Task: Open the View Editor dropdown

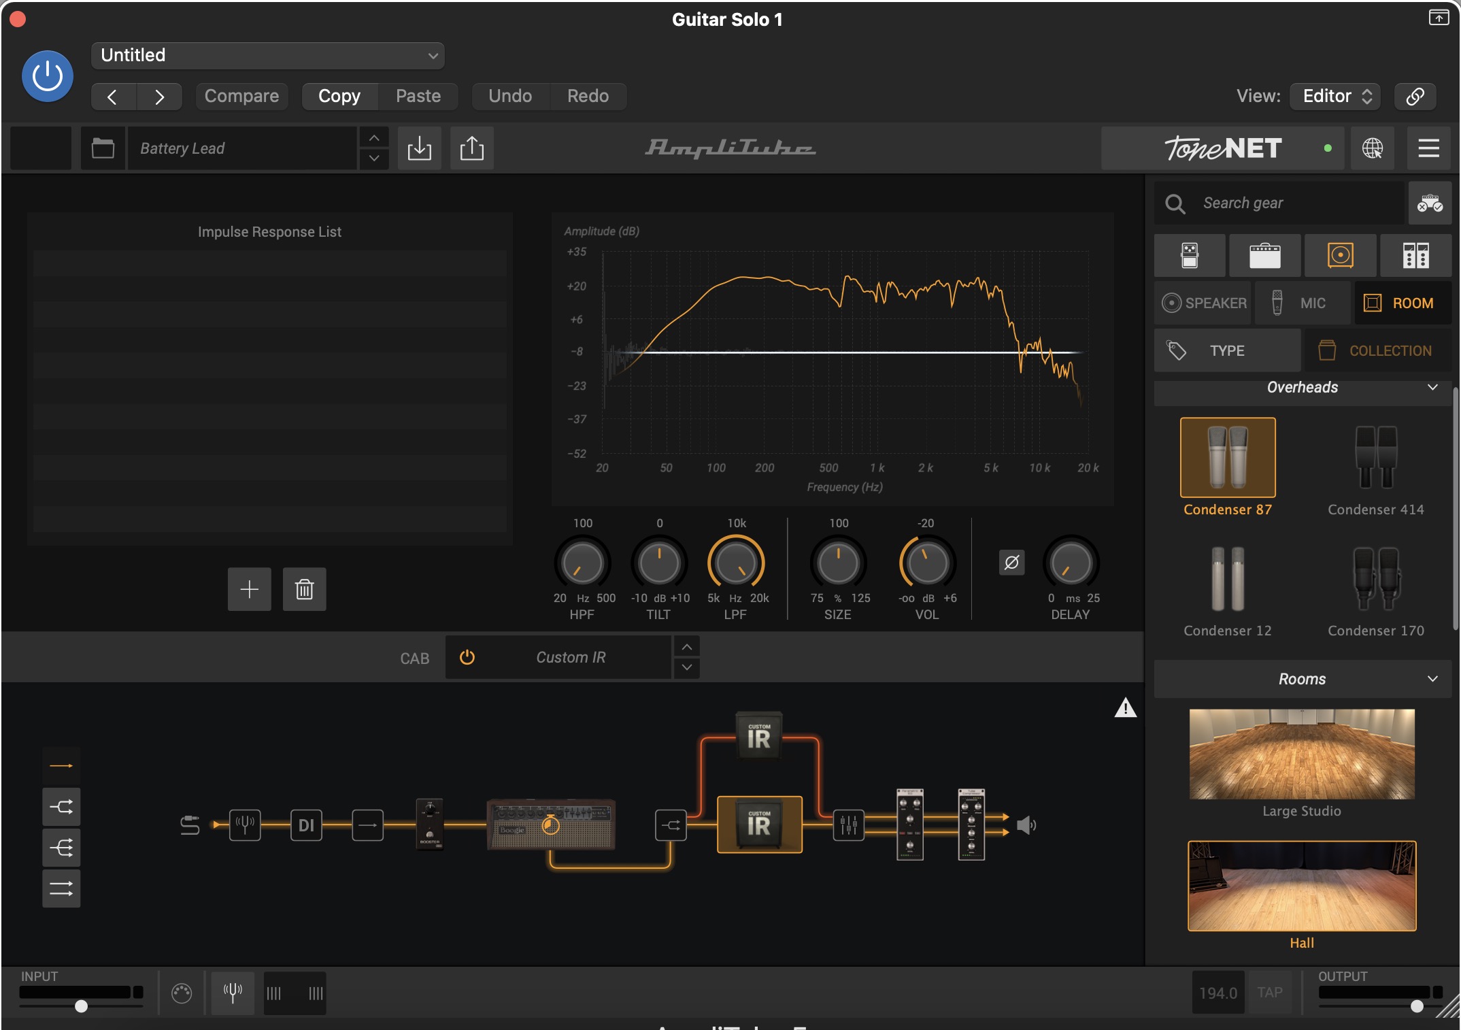Action: click(1336, 96)
